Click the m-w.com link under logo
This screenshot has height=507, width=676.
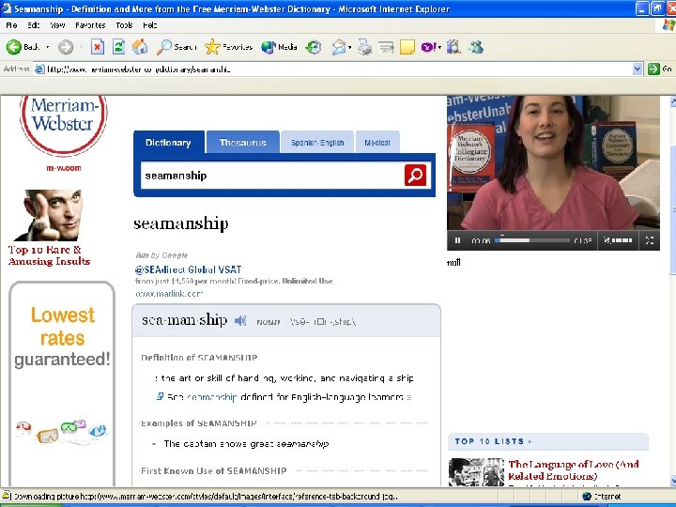coord(64,168)
